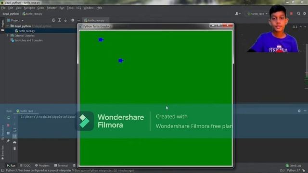Screen dimensions: 308x173
Task: Toggle the Run tool window button at bottom
Action: coord(11,165)
